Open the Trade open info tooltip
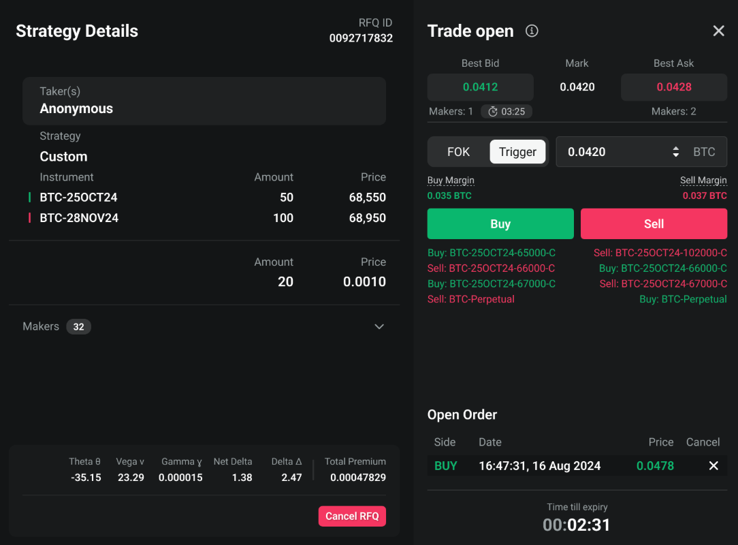This screenshot has height=545, width=738. point(532,31)
